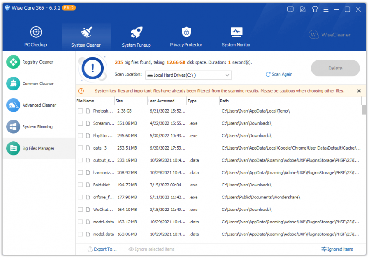Click the PRO badge
Screen dimensions: 369x258
pyautogui.click(x=68, y=8)
